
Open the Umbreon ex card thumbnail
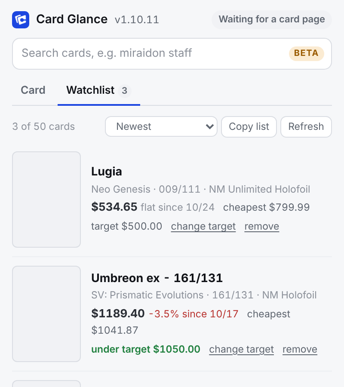tap(46, 314)
